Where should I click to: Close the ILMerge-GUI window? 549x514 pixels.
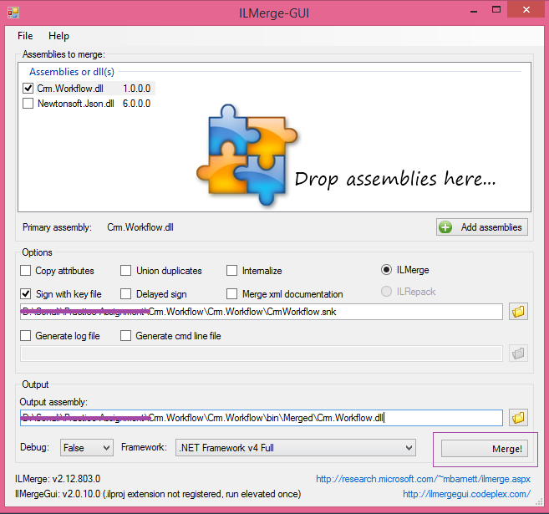click(526, 9)
